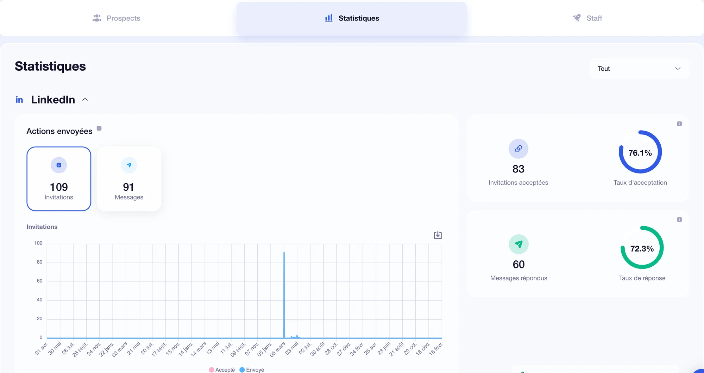Screen dimensions: 704x373
Task: Click the Messages répondus plane icon
Action: tap(518, 244)
